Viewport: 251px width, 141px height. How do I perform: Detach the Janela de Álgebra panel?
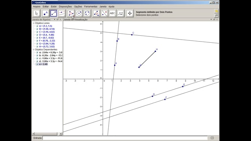(x=58, y=20)
